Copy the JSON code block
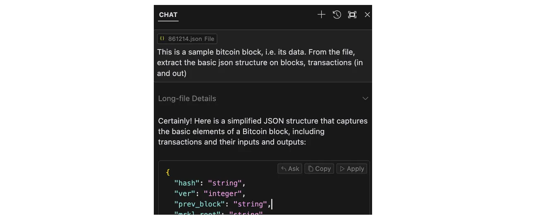535x218 pixels. click(319, 168)
